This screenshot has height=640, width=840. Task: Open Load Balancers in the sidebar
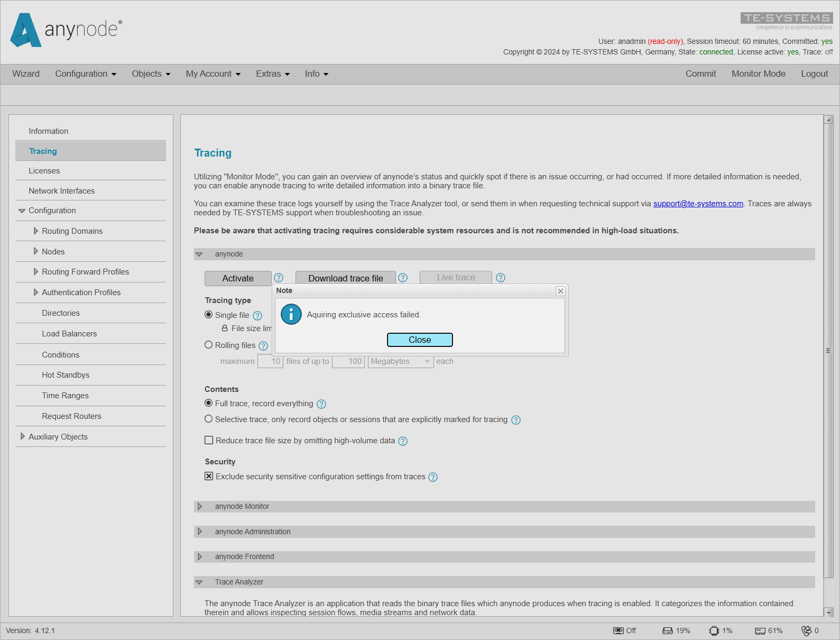click(x=90, y=333)
